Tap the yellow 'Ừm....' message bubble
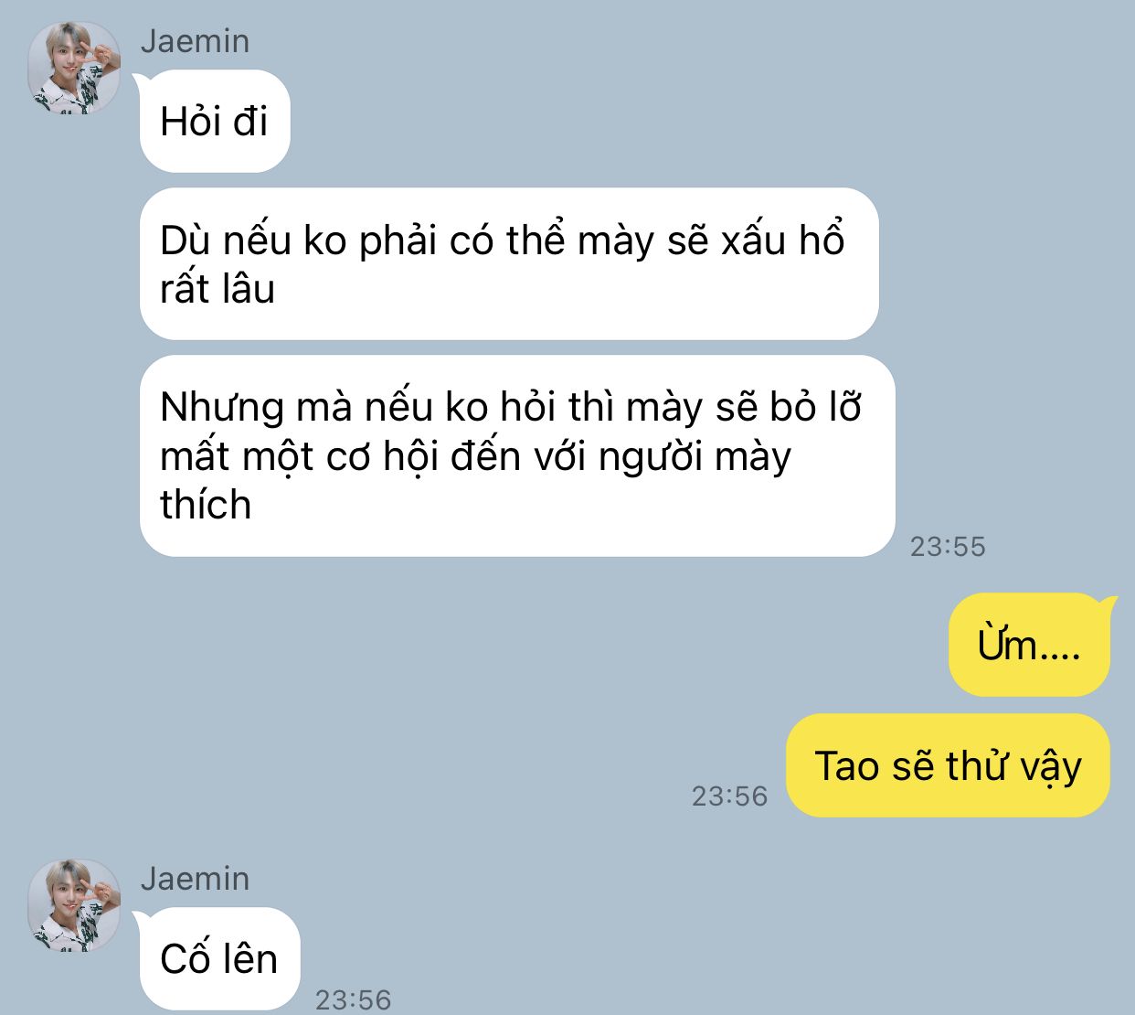Image resolution: width=1135 pixels, height=1015 pixels. (1029, 645)
